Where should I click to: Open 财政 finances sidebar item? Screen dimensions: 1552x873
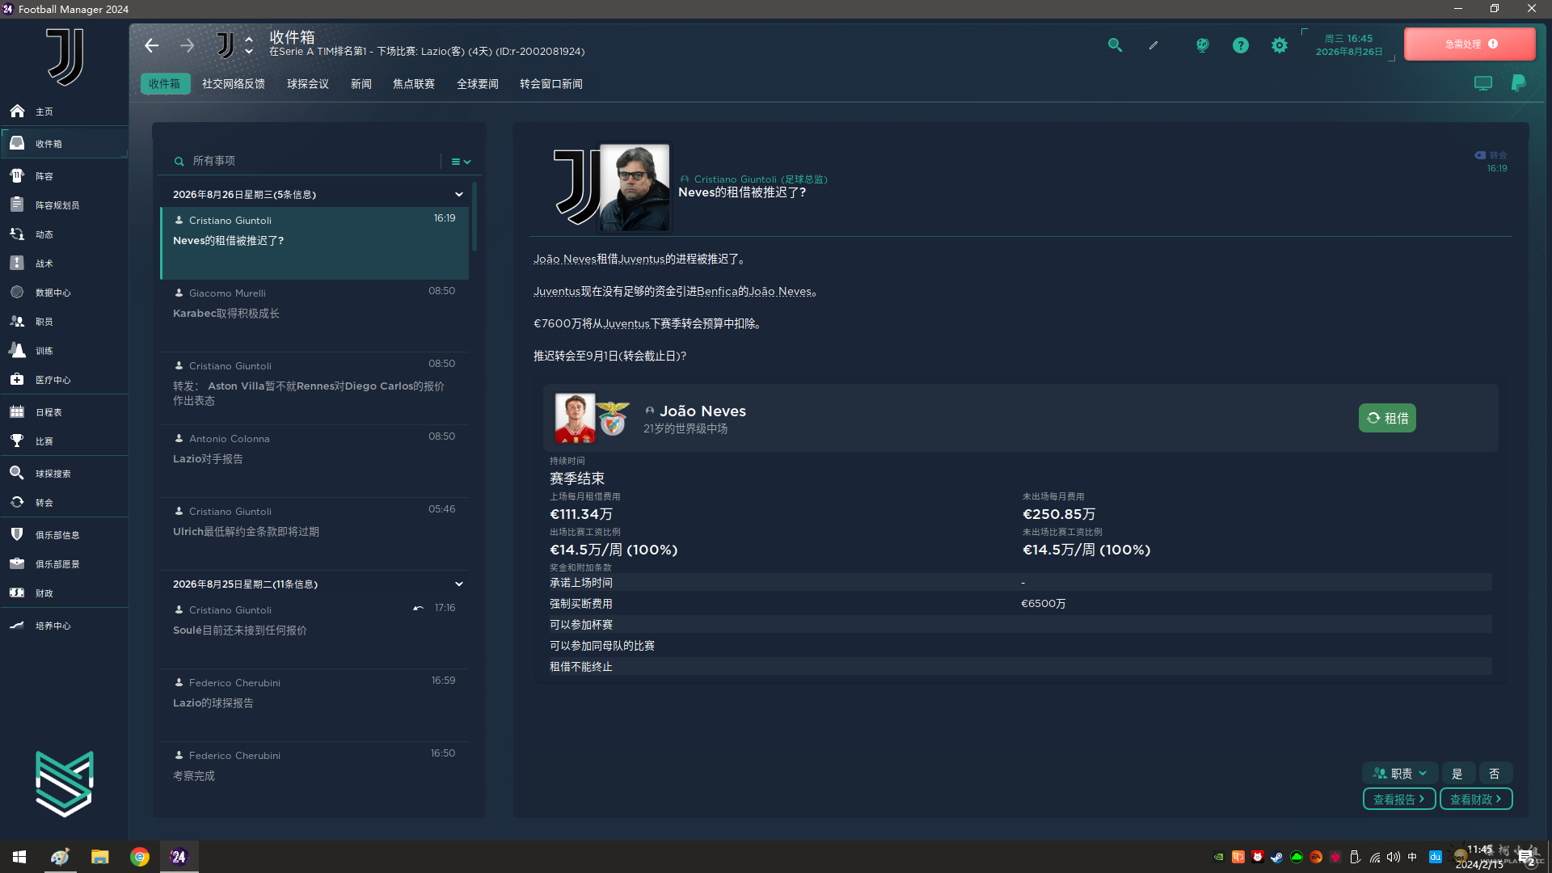[44, 593]
